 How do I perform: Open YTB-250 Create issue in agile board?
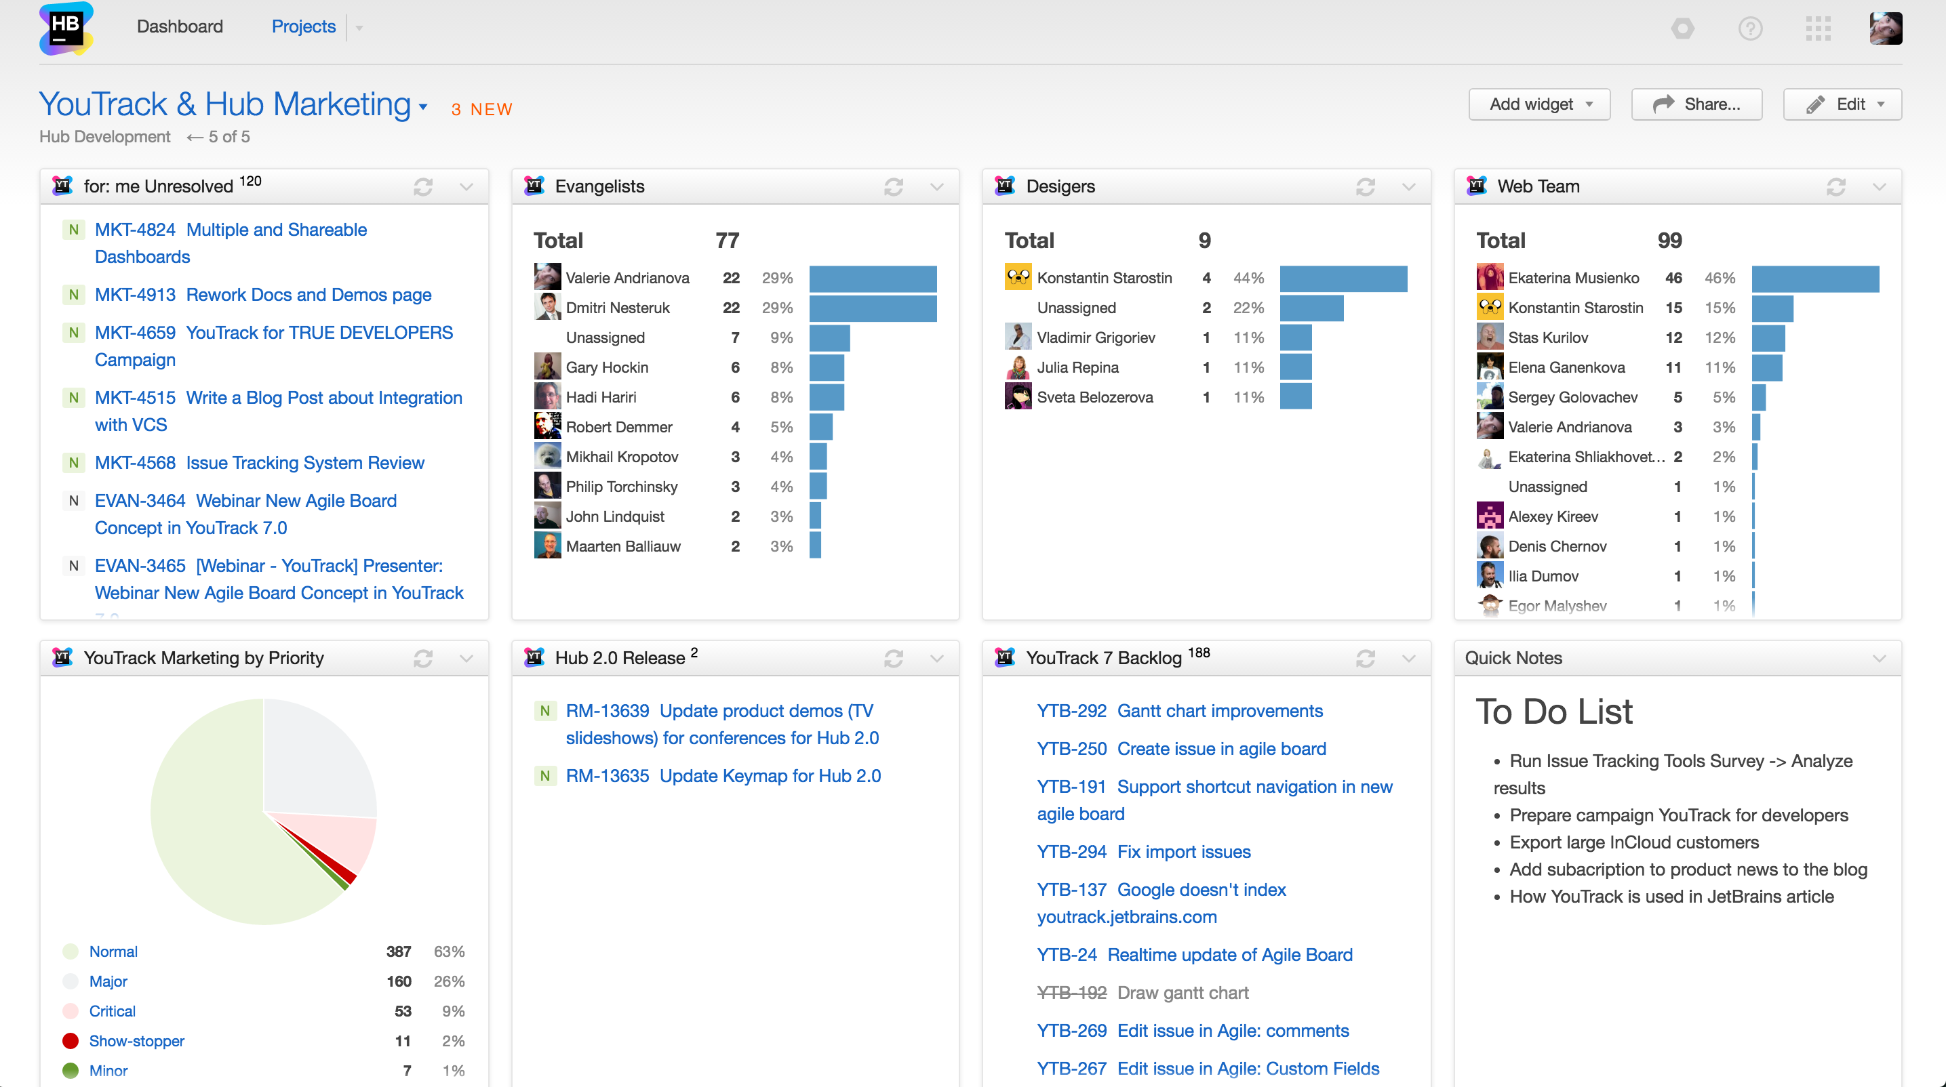(1180, 748)
